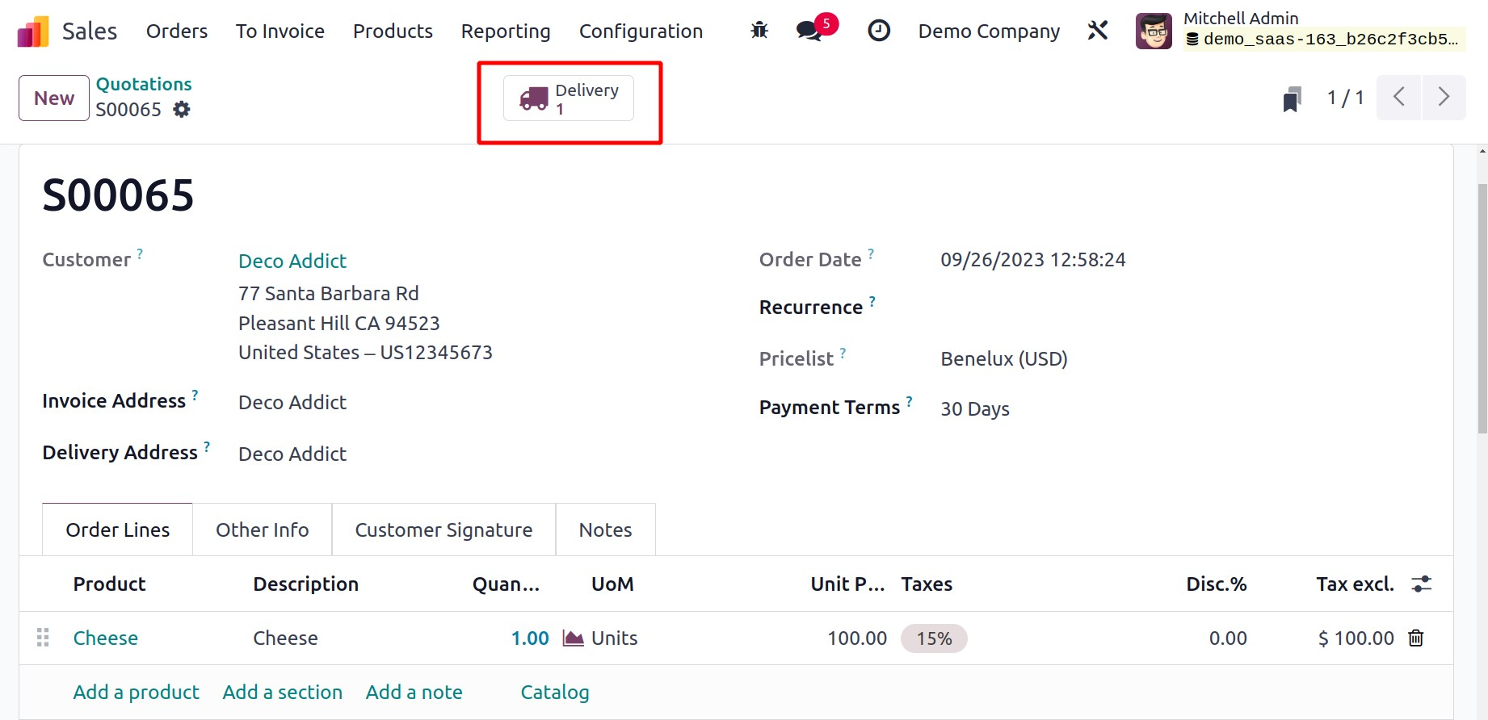
Task: Open the column settings adjust icon
Action: [x=1421, y=584]
